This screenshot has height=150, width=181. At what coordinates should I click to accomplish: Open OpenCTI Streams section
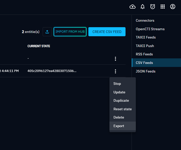pyautogui.click(x=150, y=29)
